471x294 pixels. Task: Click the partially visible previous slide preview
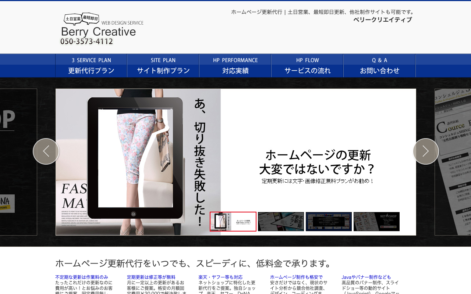point(18,162)
